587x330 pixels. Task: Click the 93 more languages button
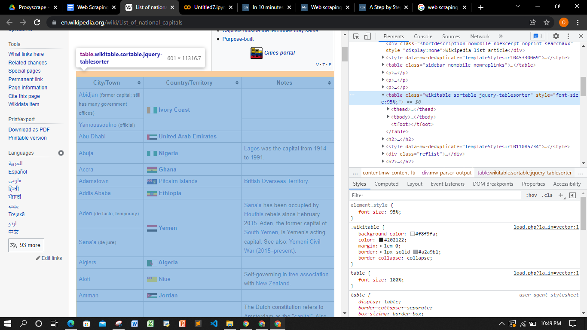(26, 245)
